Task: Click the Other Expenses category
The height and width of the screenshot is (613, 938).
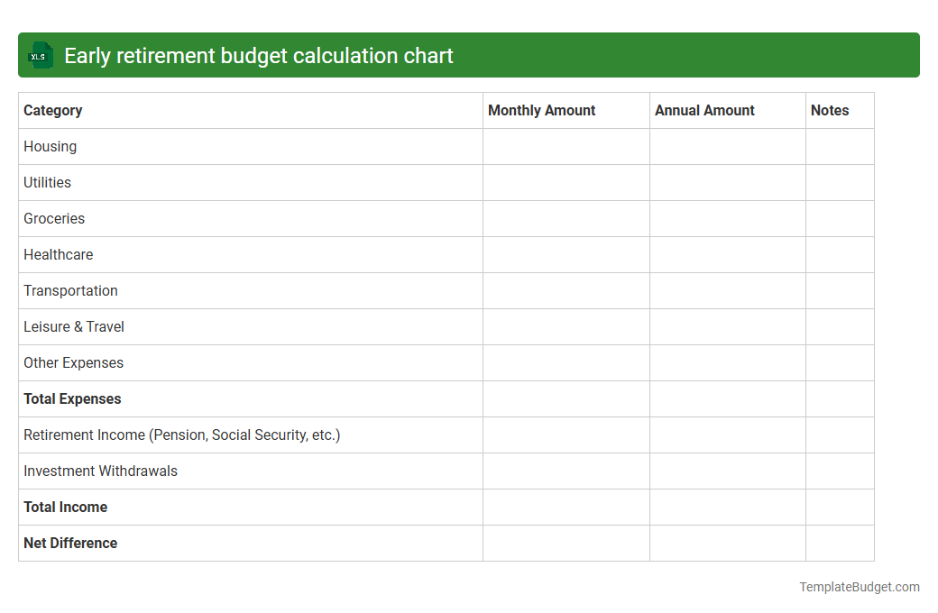Action: [73, 362]
